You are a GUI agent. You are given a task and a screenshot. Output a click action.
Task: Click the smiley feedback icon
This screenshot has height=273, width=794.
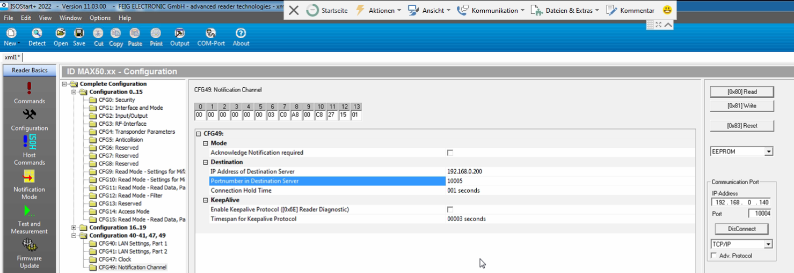[667, 10]
